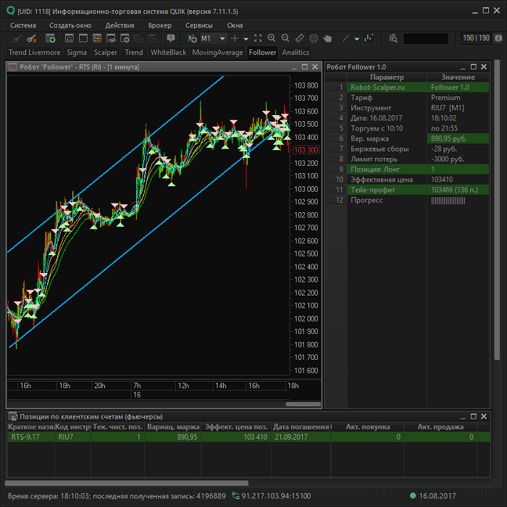The image size is (507, 507).
Task: Click the server address 91.217.103.94:15100
Action: 276,496
